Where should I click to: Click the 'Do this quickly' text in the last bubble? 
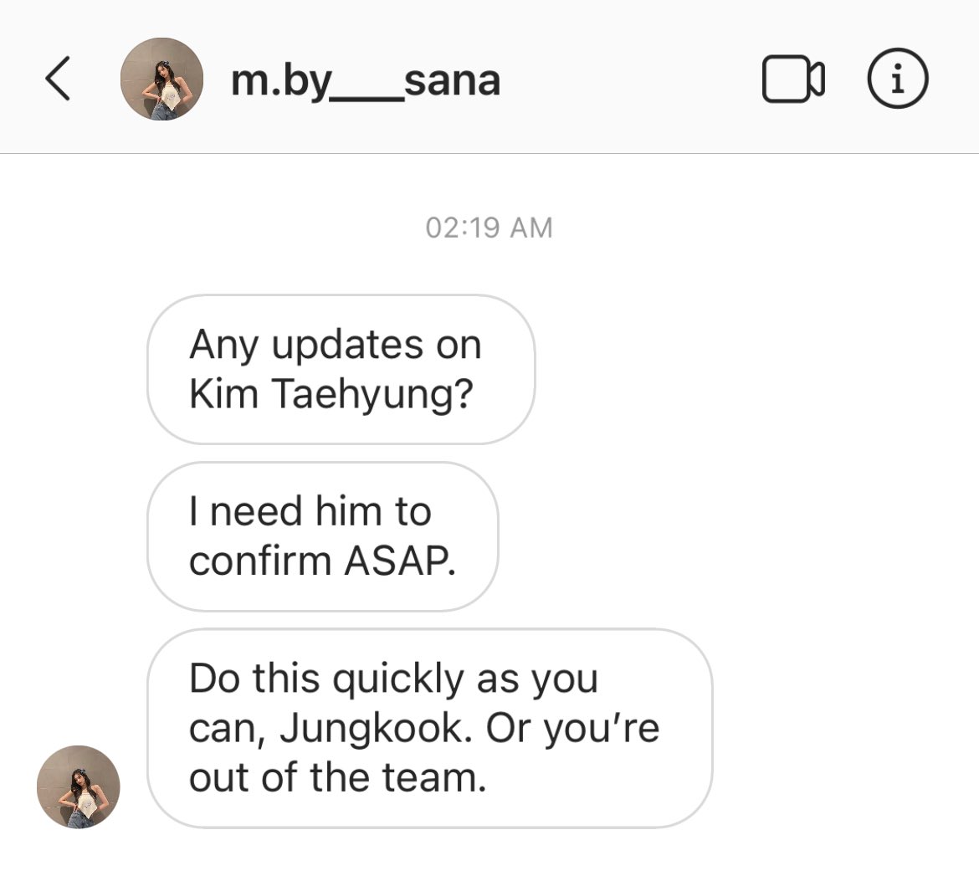pos(326,679)
